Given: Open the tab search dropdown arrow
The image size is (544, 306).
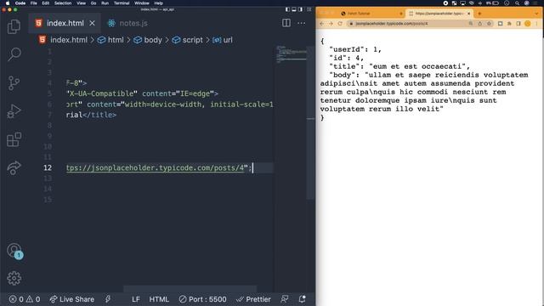Looking at the screenshot, I should pyautogui.click(x=536, y=14).
